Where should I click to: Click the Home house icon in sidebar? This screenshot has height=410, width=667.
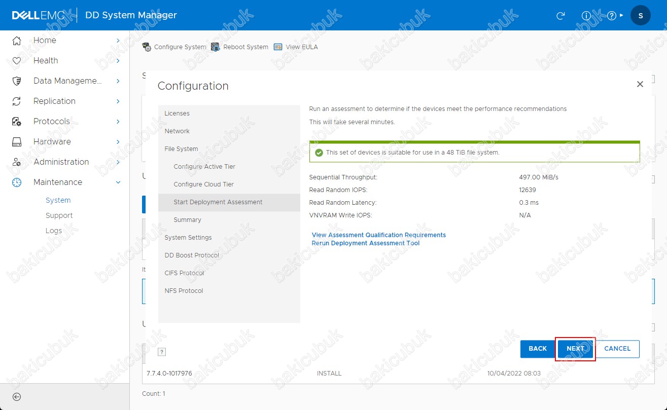(x=17, y=41)
